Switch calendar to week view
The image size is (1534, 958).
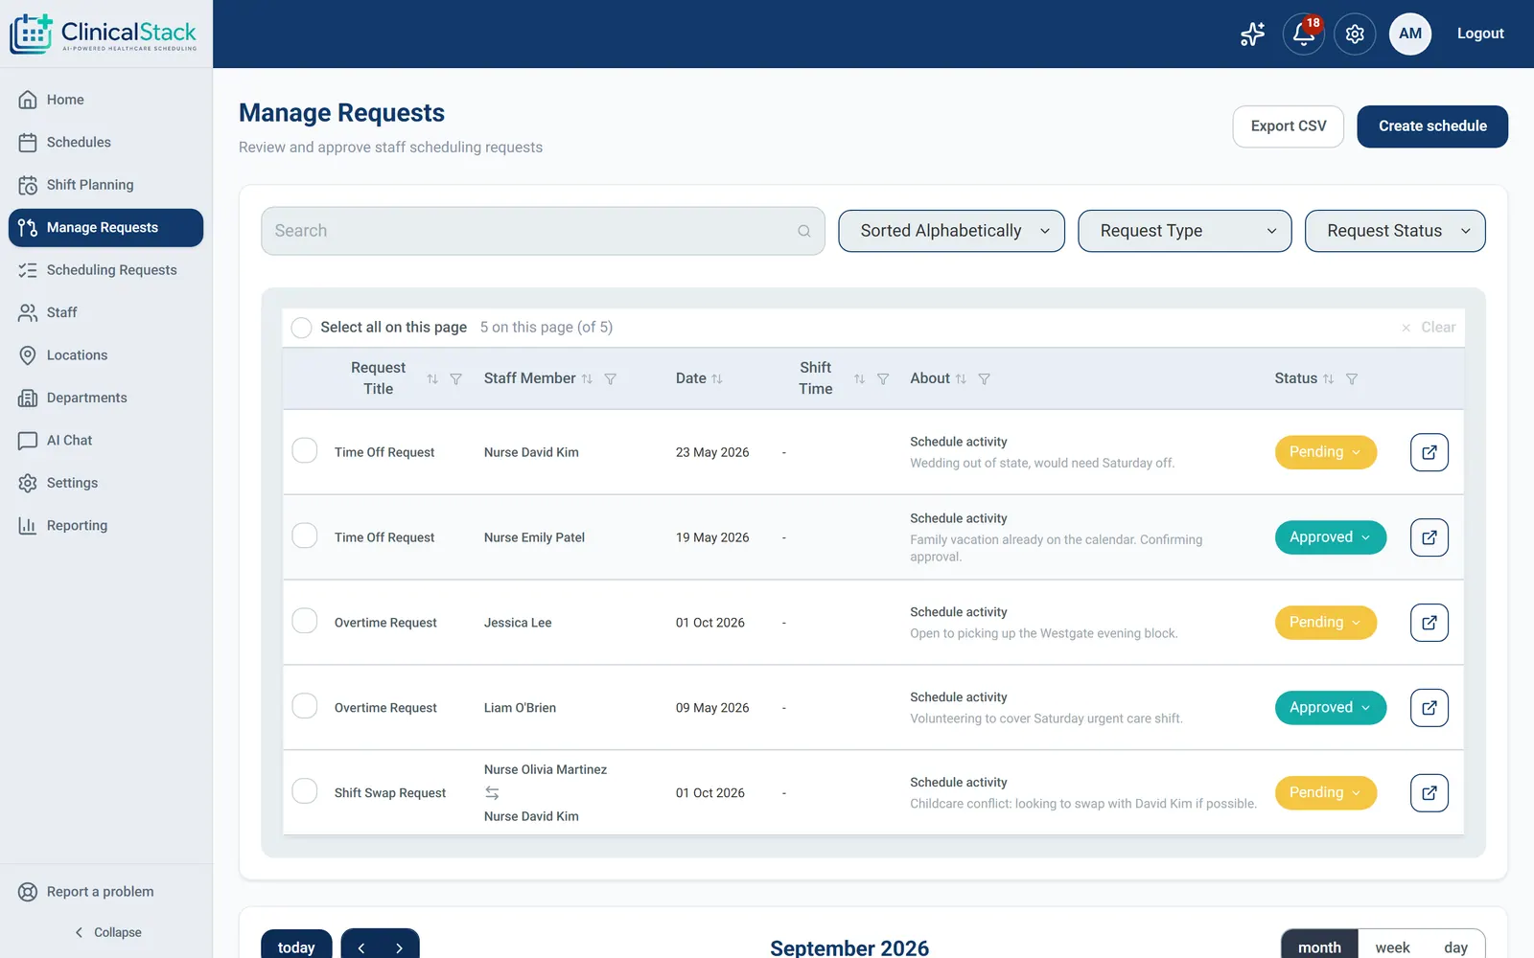(1392, 947)
